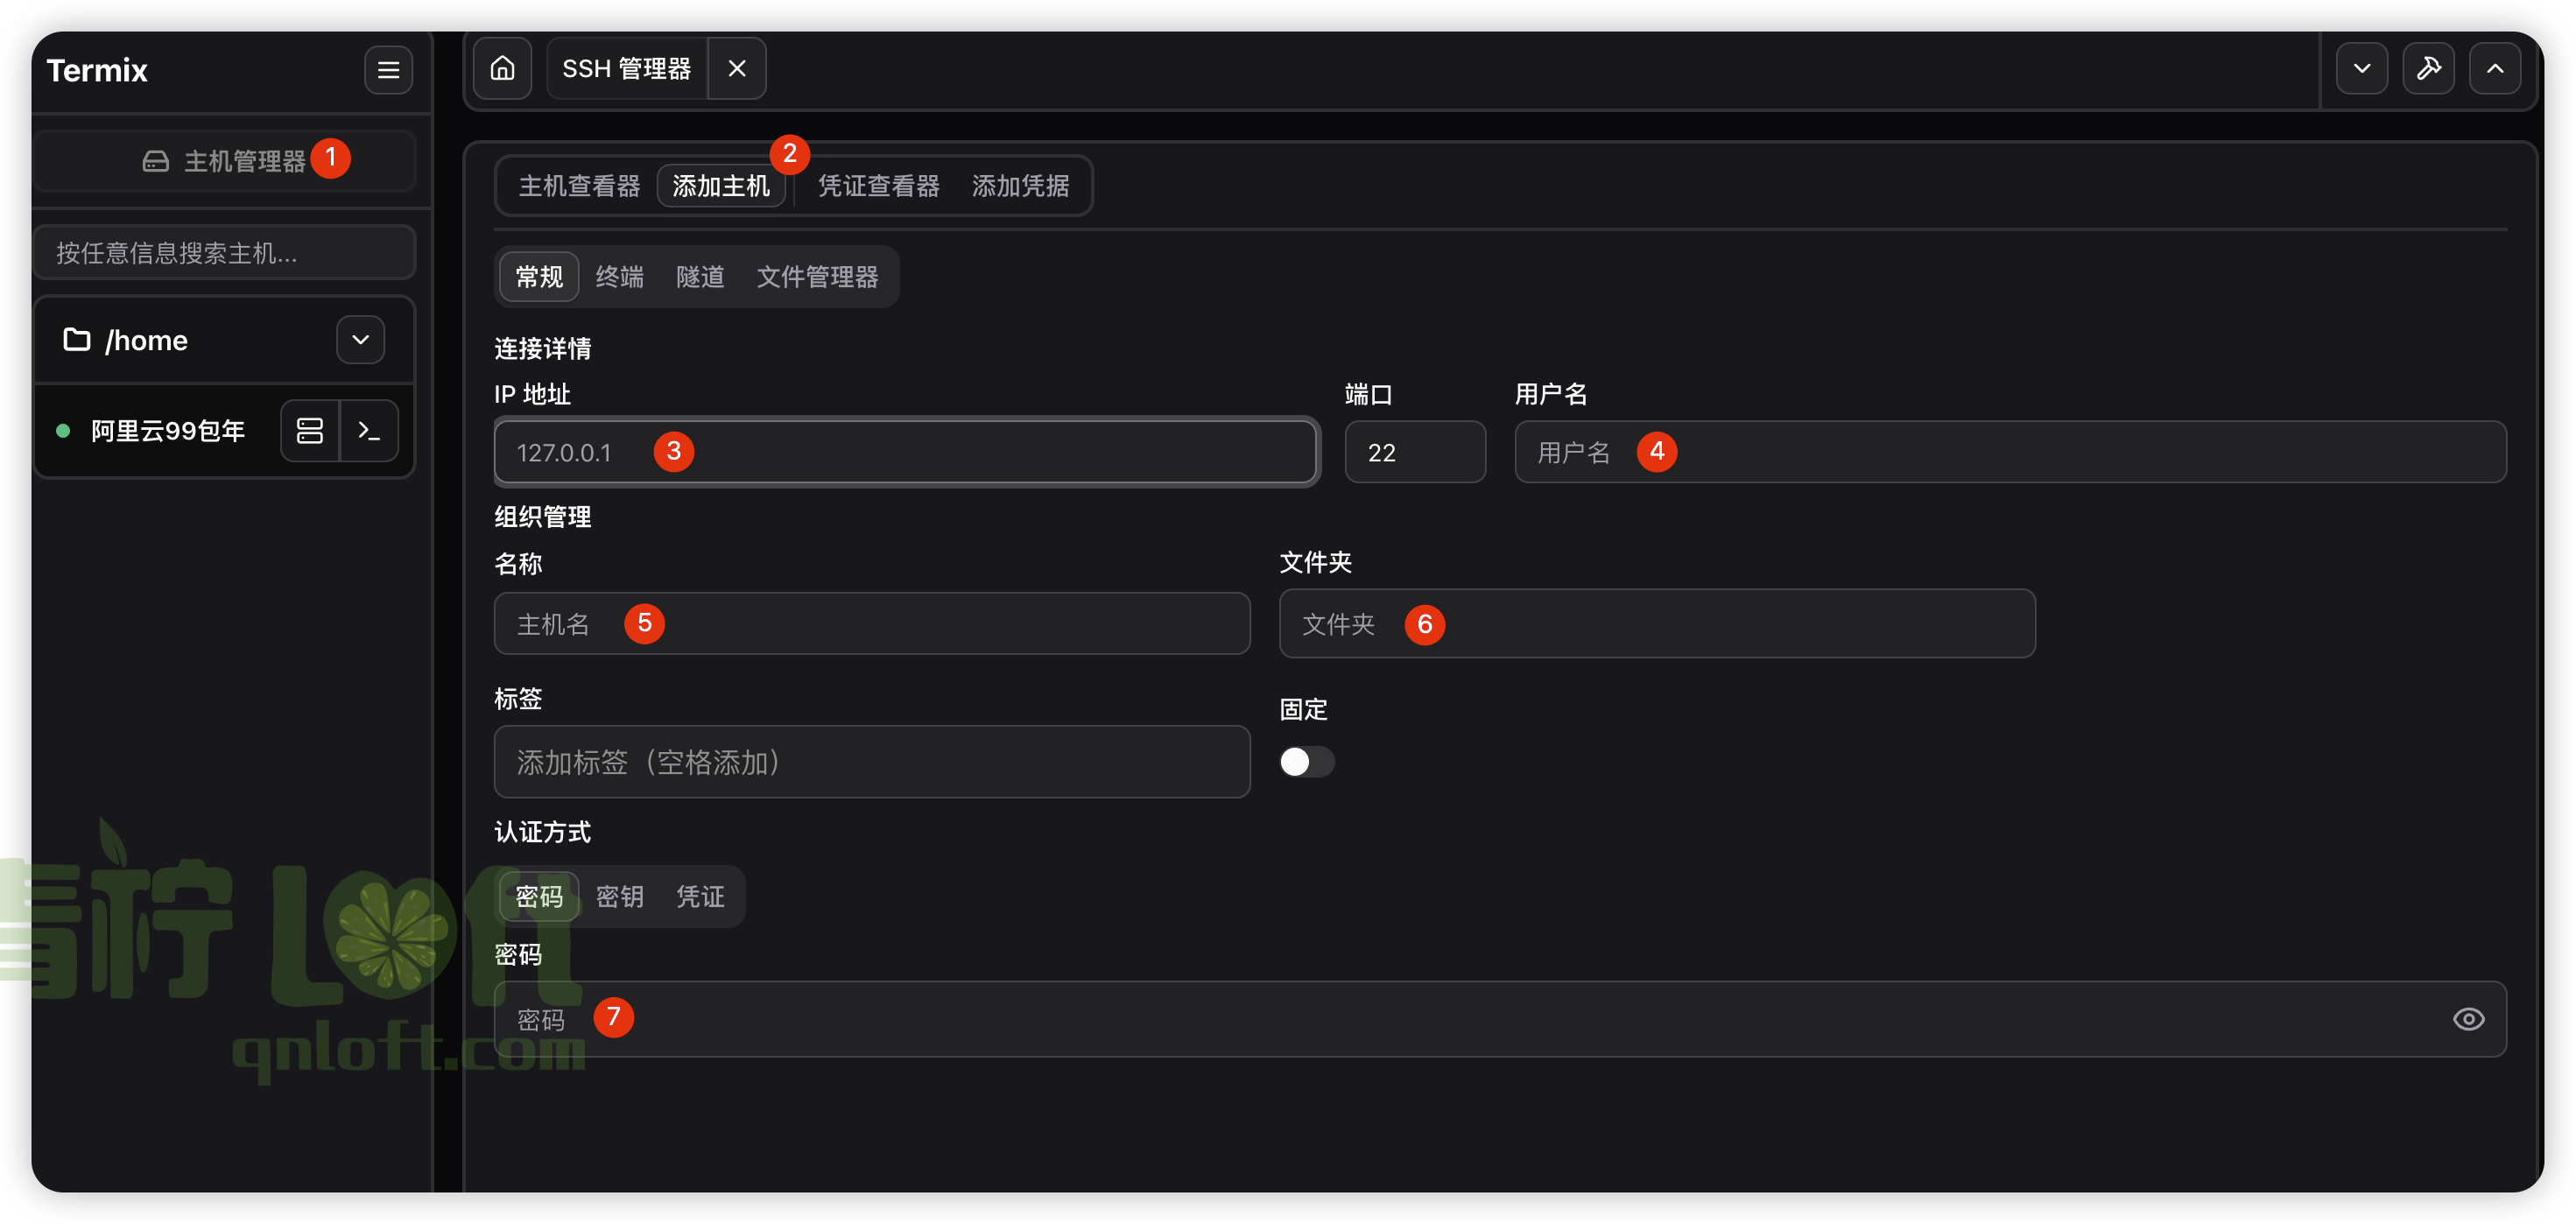The height and width of the screenshot is (1224, 2576).
Task: Switch to the 凭证查看器 tab
Action: tap(878, 186)
